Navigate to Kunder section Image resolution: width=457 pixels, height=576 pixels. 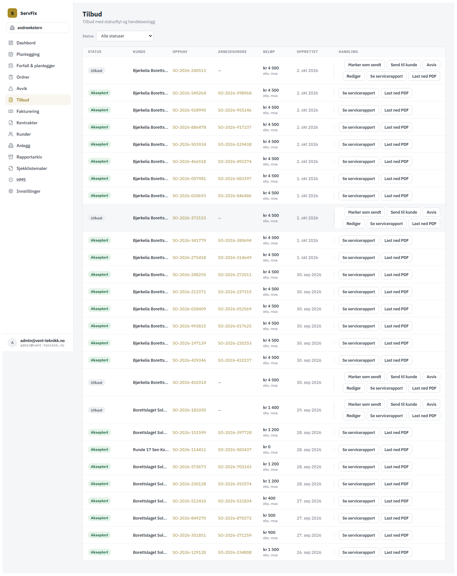tap(38, 134)
